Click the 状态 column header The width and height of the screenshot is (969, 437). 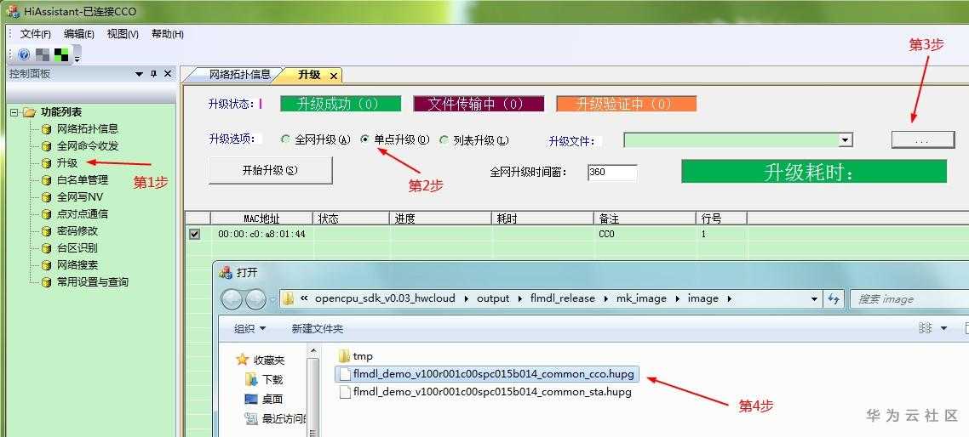point(351,218)
